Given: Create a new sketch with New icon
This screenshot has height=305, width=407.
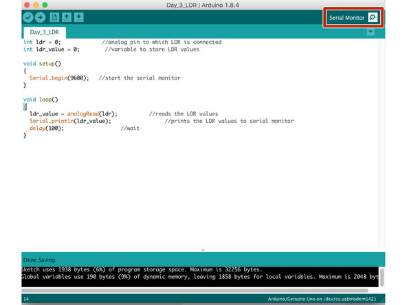Looking at the screenshot, I should point(54,17).
